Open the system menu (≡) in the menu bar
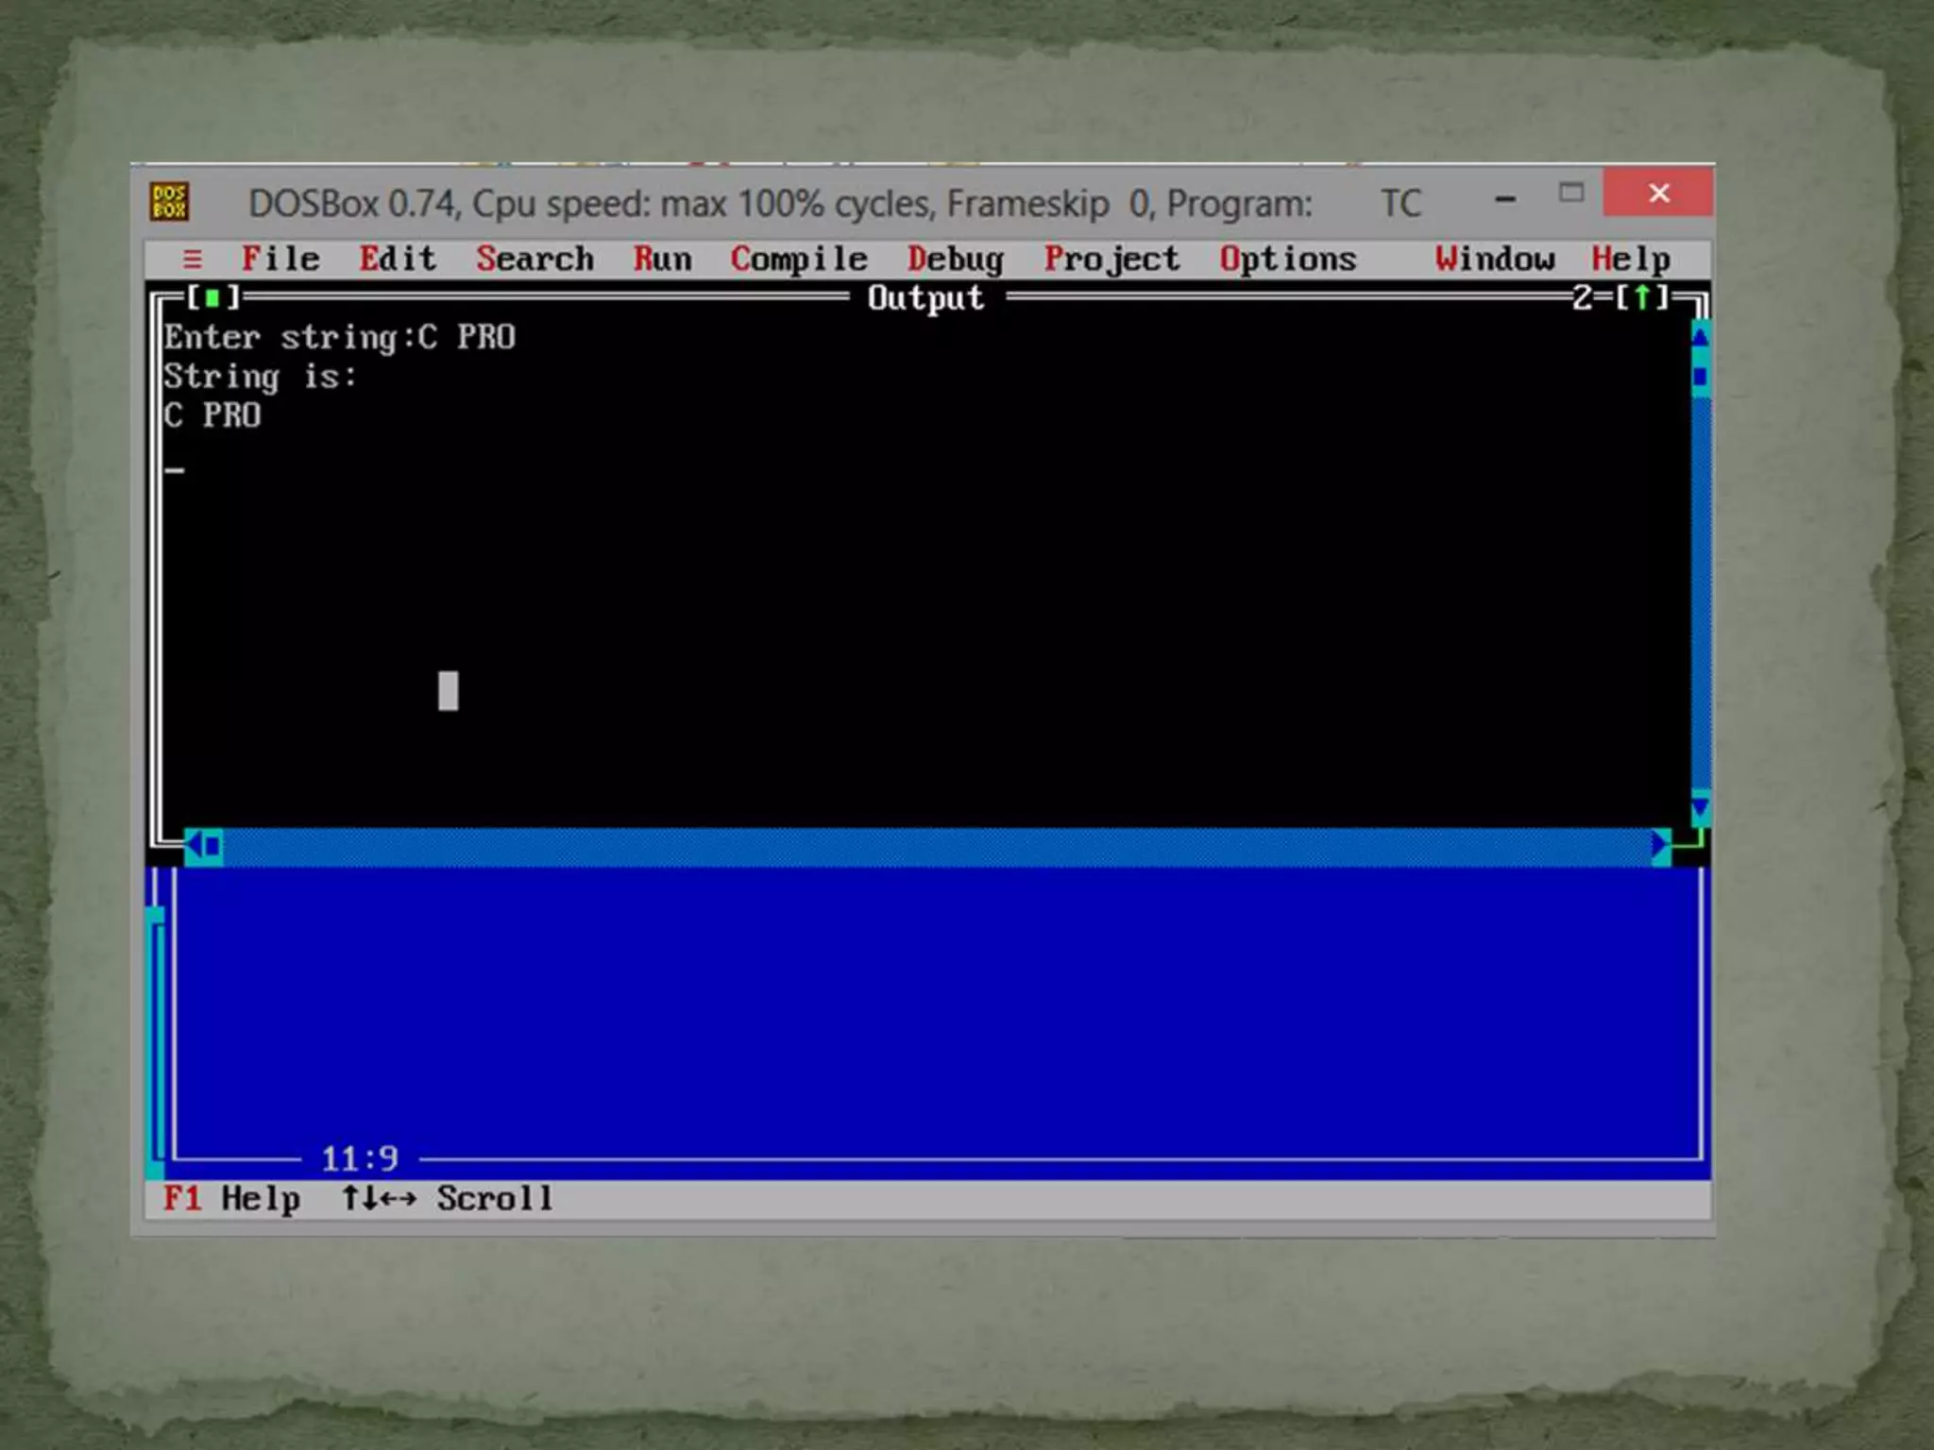This screenshot has width=1934, height=1450. click(193, 259)
